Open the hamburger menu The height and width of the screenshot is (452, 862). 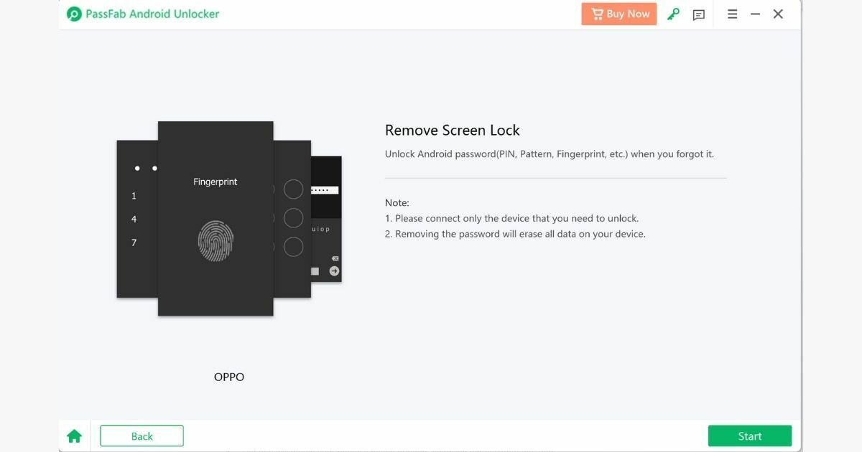pyautogui.click(x=732, y=14)
